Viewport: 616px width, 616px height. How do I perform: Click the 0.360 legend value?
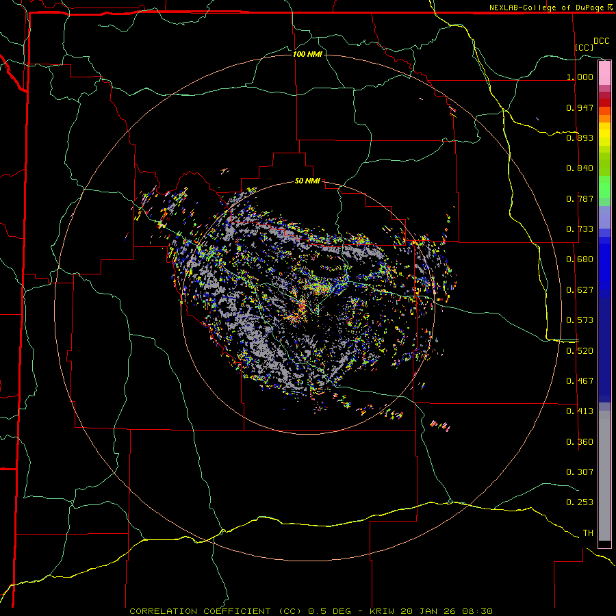click(580, 442)
